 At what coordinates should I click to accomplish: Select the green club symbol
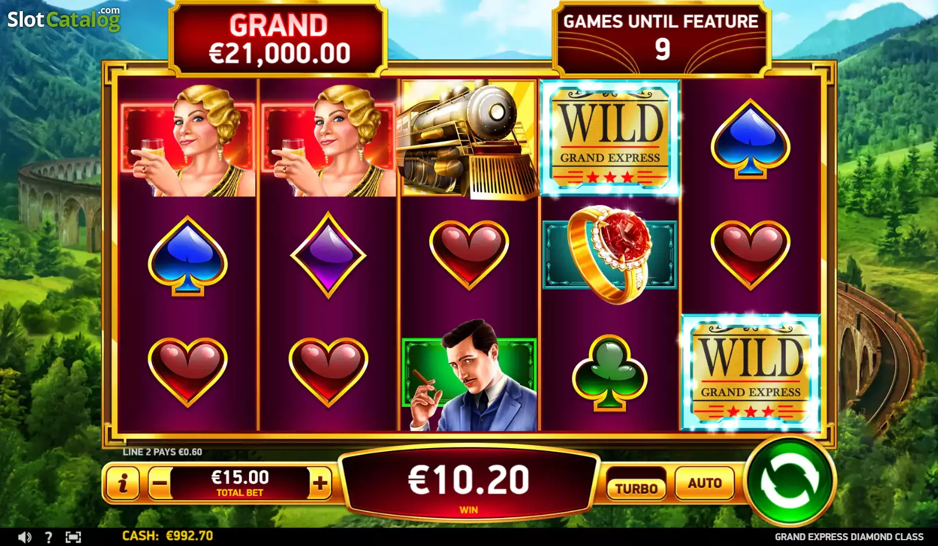610,373
